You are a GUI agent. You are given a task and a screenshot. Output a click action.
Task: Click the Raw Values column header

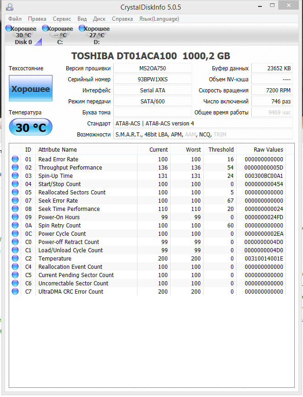point(261,150)
